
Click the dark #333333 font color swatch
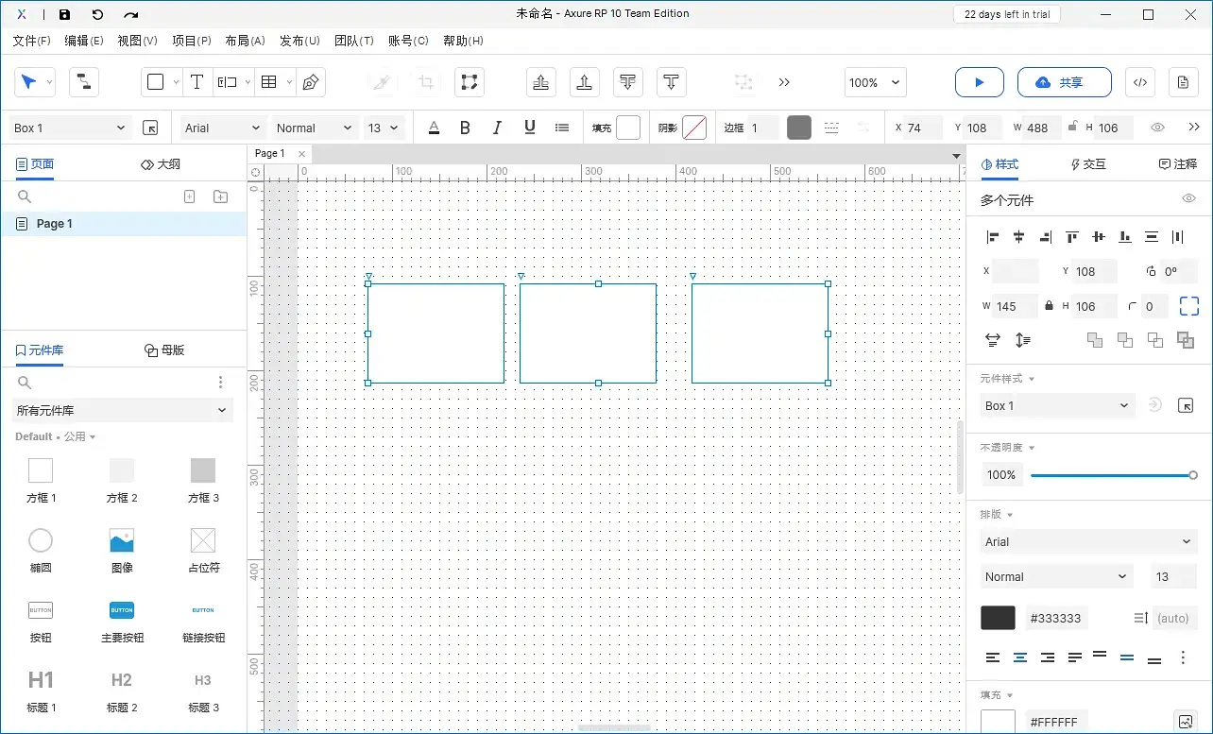point(998,618)
